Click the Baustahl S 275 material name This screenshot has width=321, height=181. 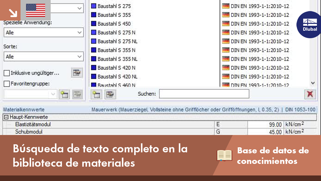pyautogui.click(x=114, y=6)
